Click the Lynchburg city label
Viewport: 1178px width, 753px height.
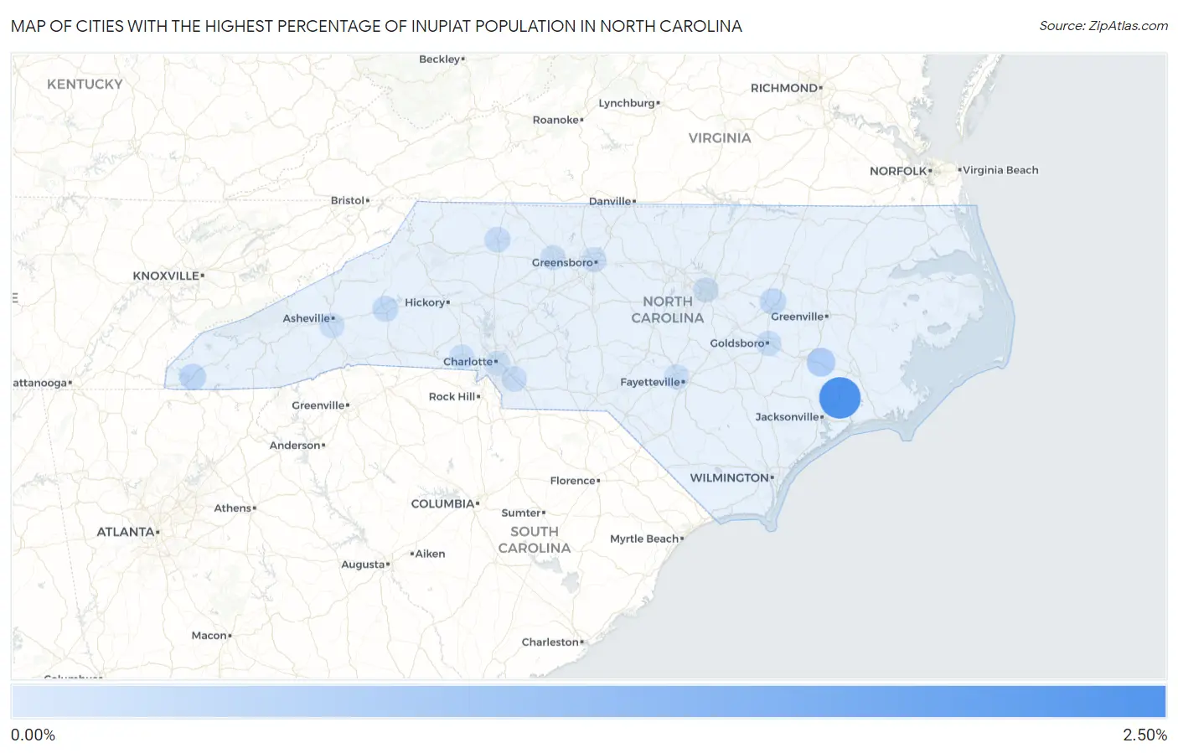[x=627, y=103]
